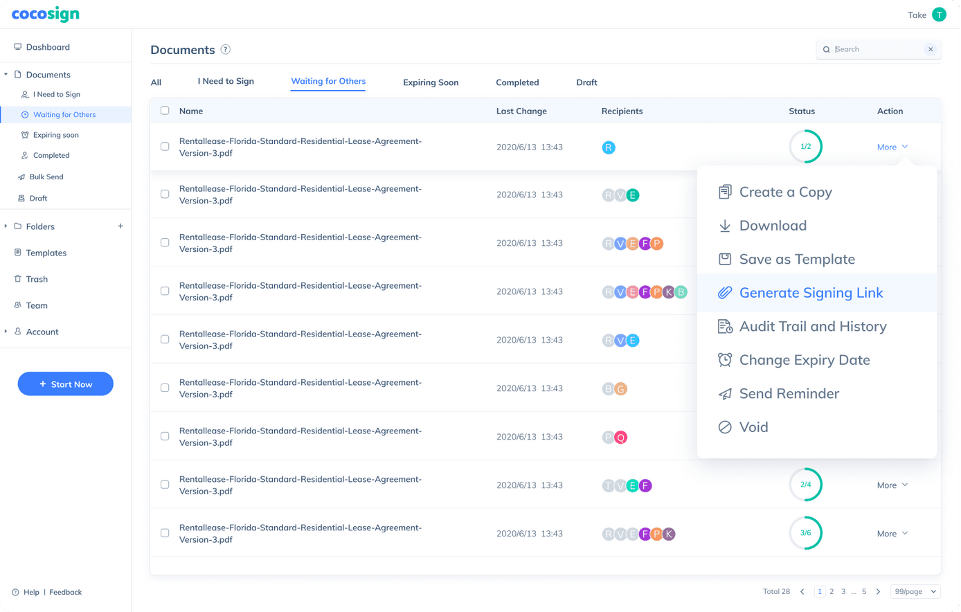Click the Expiring soon alarm icon

(25, 135)
